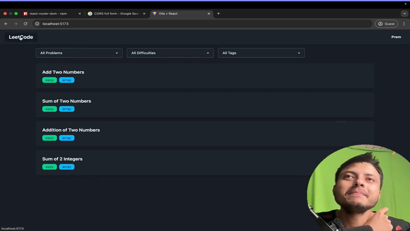Click easy badge under Sum of Two Numbers
This screenshot has height=231, width=410.
point(50,109)
